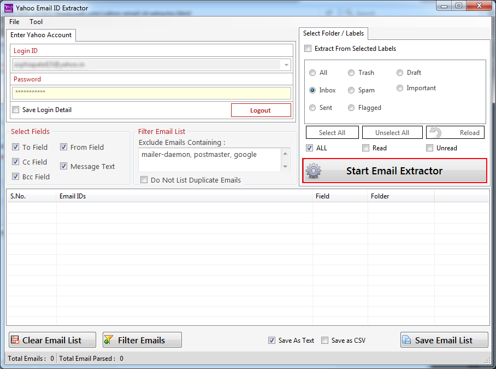Click the Folder column header
Viewport: 496px width, 369px height.
pos(401,196)
